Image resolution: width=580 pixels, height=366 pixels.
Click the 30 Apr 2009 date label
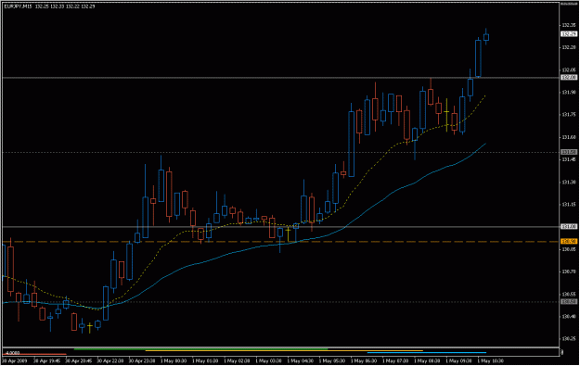click(15, 360)
